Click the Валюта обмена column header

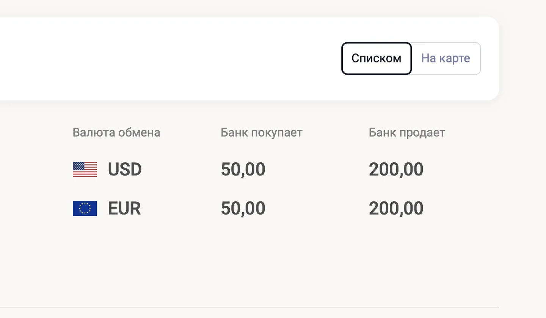(x=116, y=132)
